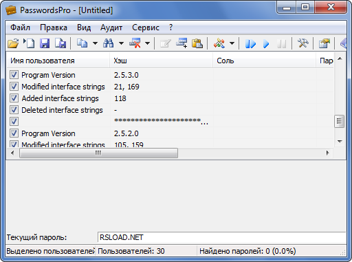Click the partially visible Пар column header
Image resolution: width=352 pixels, height=262 pixels.
pos(325,61)
